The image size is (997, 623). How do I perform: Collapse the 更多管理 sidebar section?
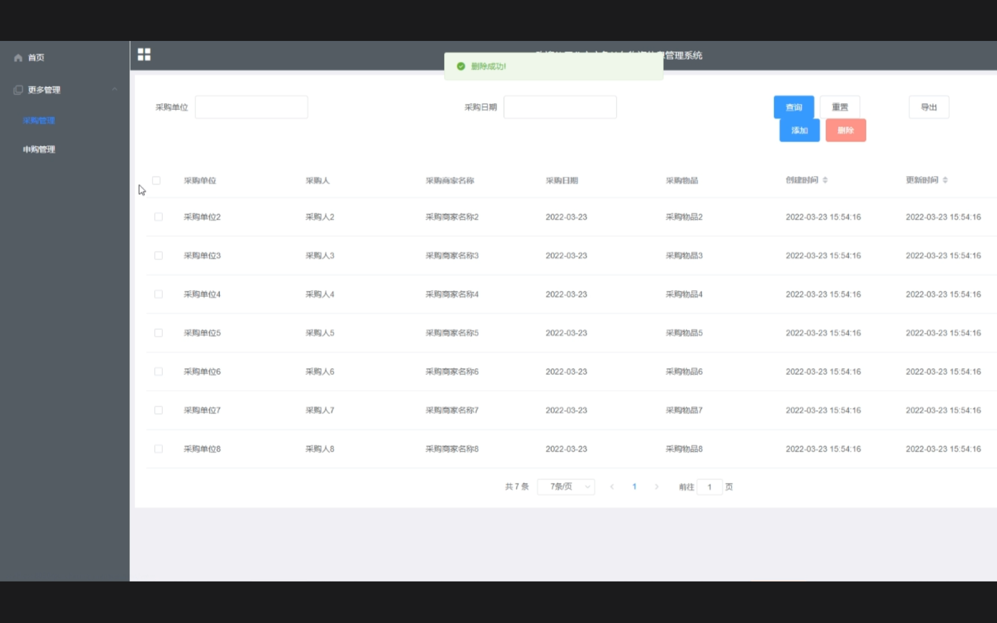114,89
